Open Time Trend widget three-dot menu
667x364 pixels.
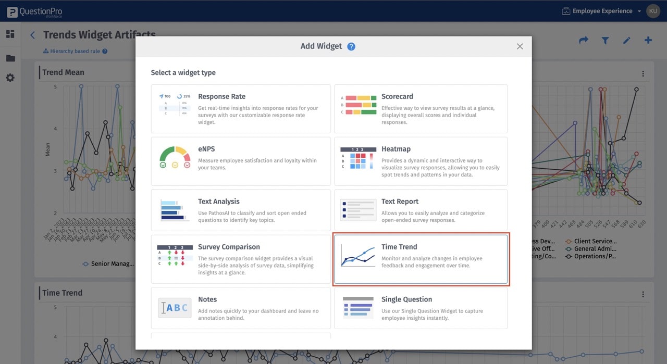click(643, 294)
